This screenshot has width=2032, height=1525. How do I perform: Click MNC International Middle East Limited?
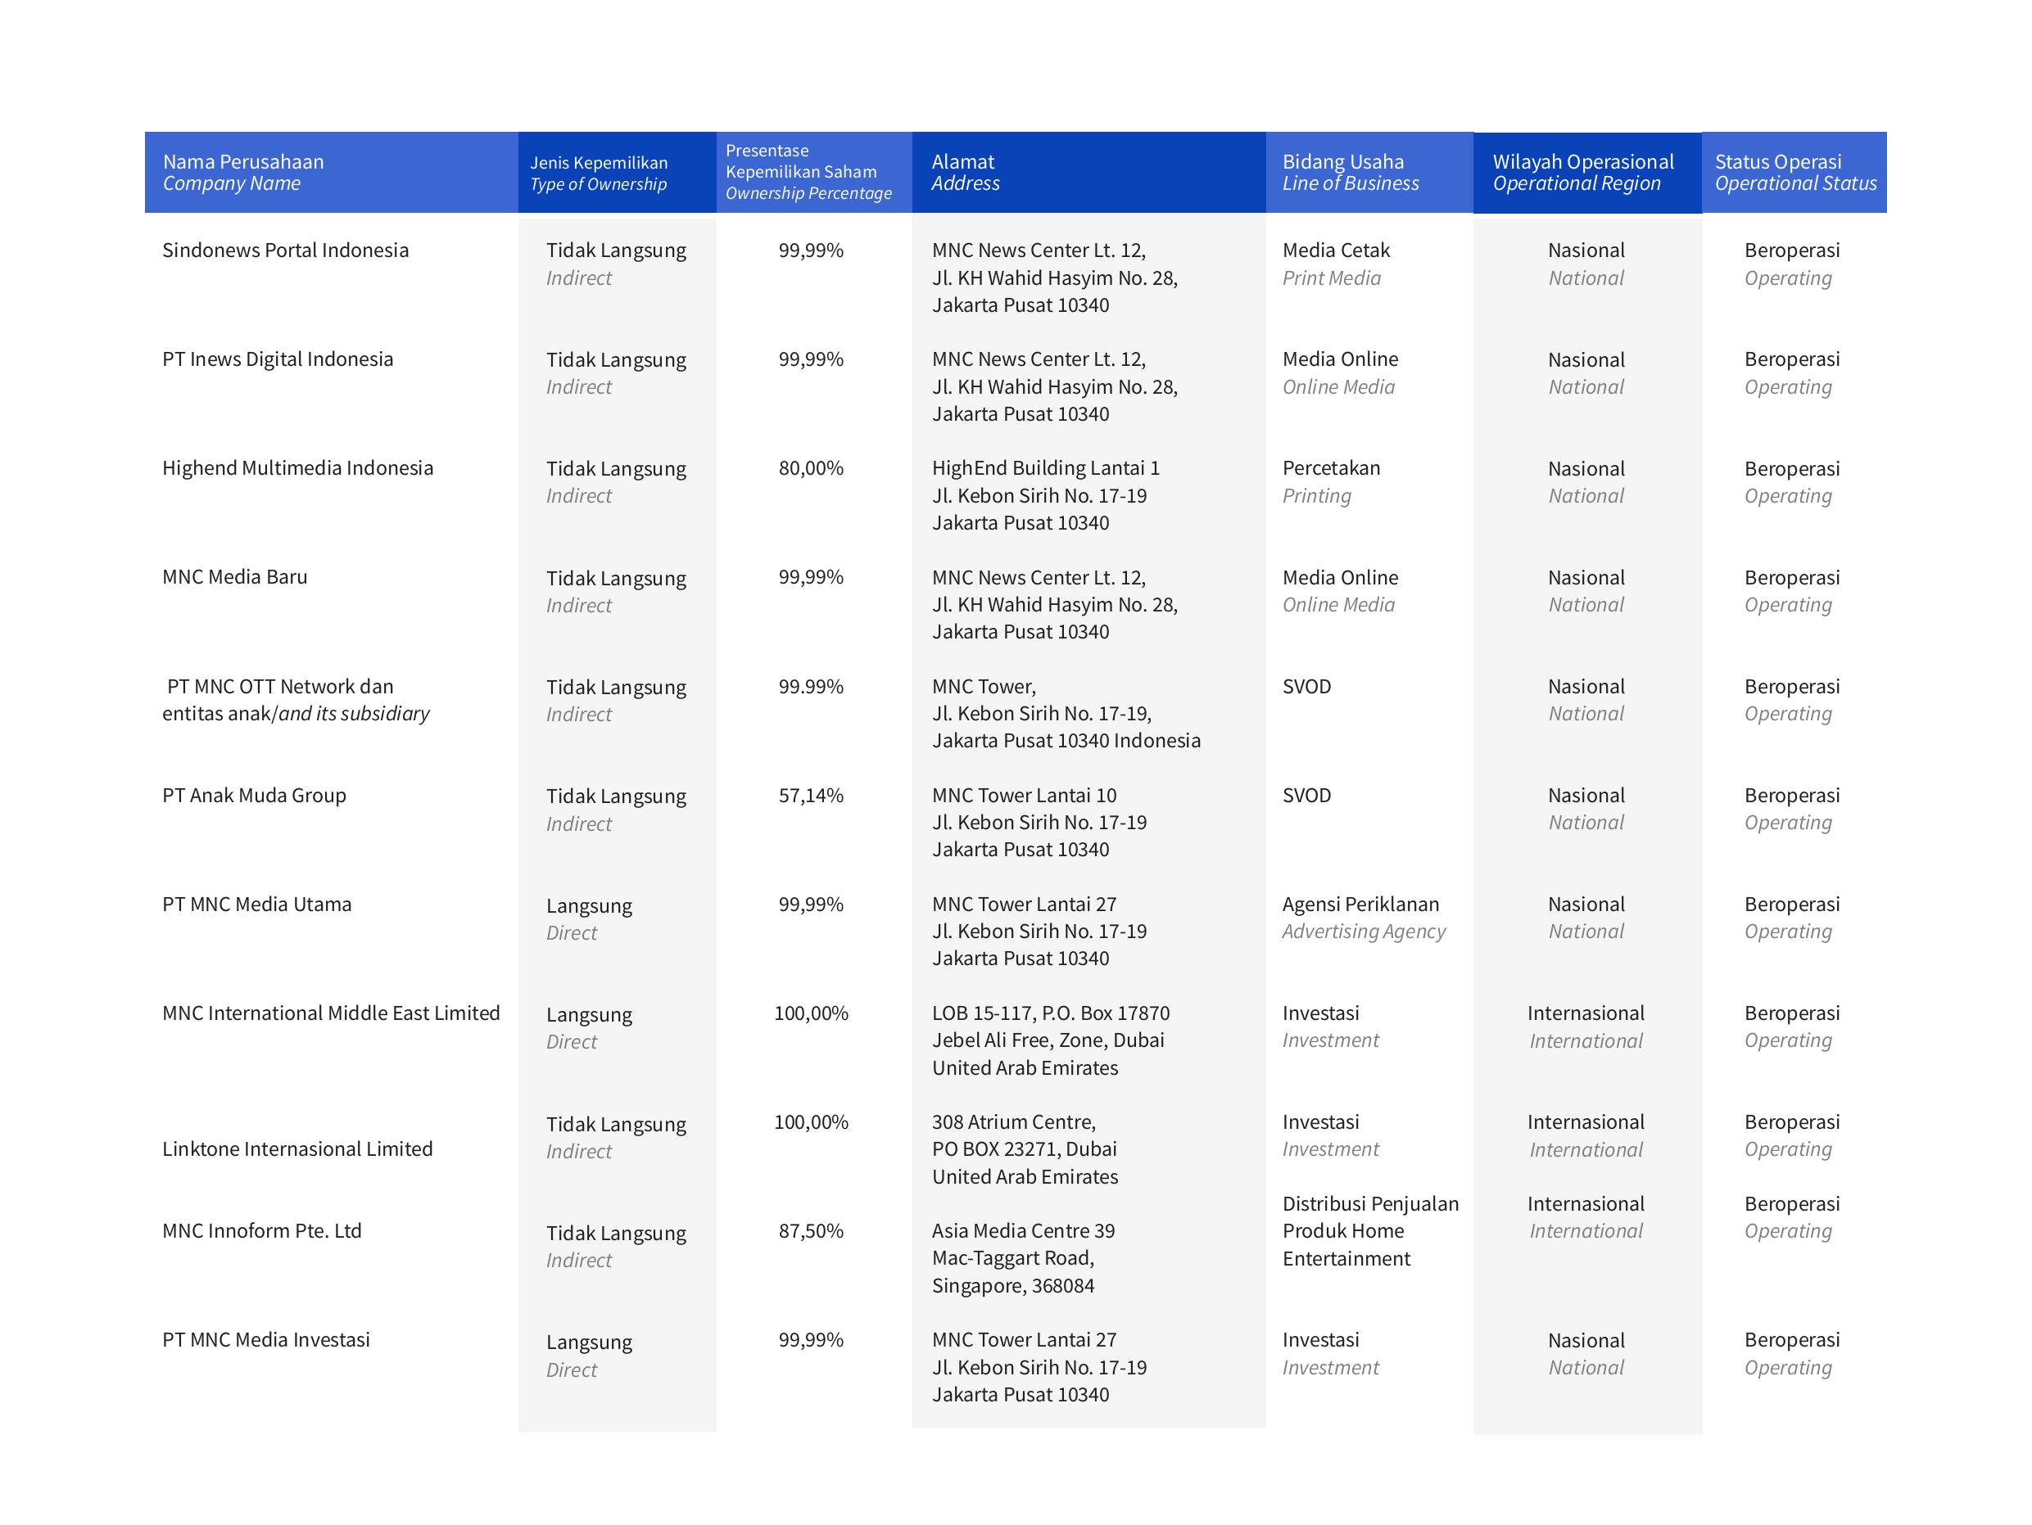click(332, 1013)
